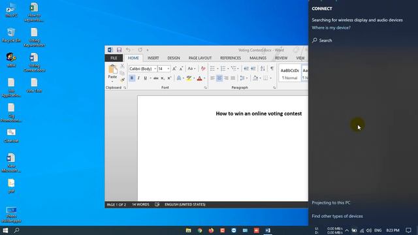The width and height of the screenshot is (418, 235).
Task: Toggle Bold formatting
Action: (x=132, y=78)
